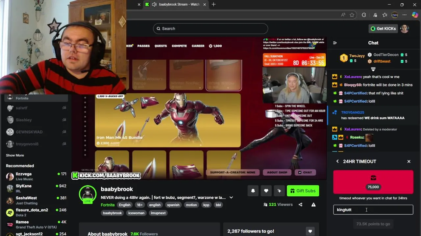Image resolution: width=421 pixels, height=236 pixels.
Task: Click the timeout username input field
Action: (373, 210)
